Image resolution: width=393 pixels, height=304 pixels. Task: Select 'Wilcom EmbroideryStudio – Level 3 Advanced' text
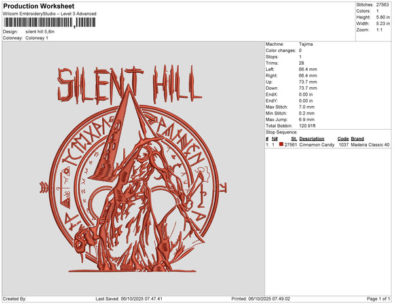[x=50, y=14]
